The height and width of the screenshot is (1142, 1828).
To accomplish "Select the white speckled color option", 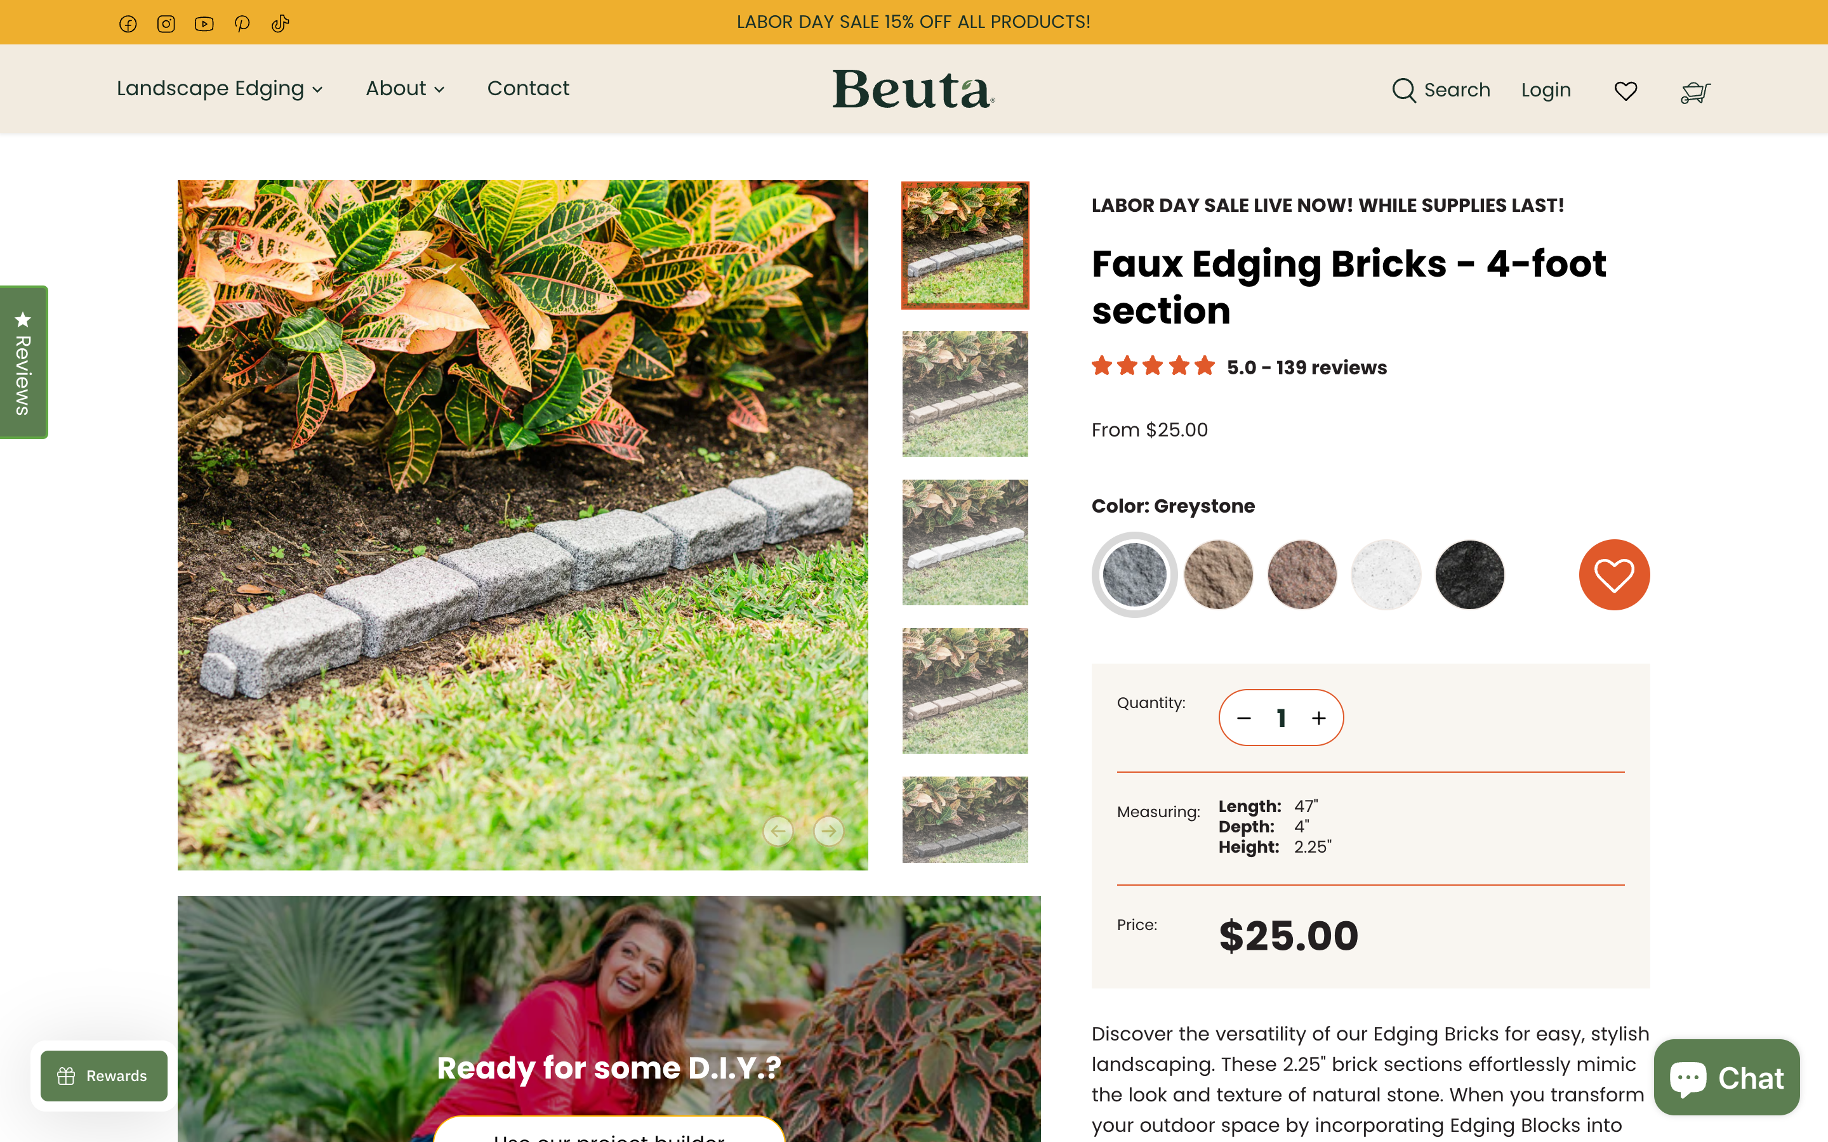I will pyautogui.click(x=1386, y=575).
